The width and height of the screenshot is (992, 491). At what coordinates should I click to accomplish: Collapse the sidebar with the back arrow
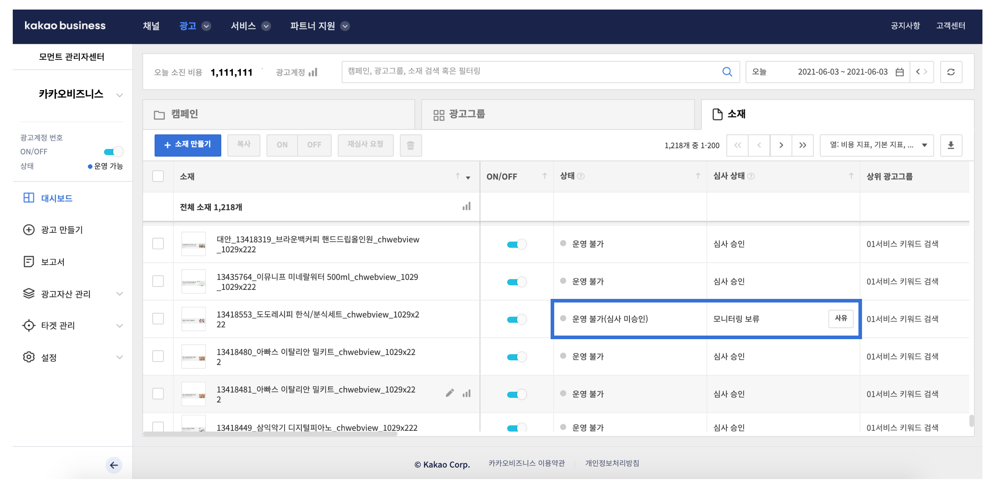(x=114, y=465)
